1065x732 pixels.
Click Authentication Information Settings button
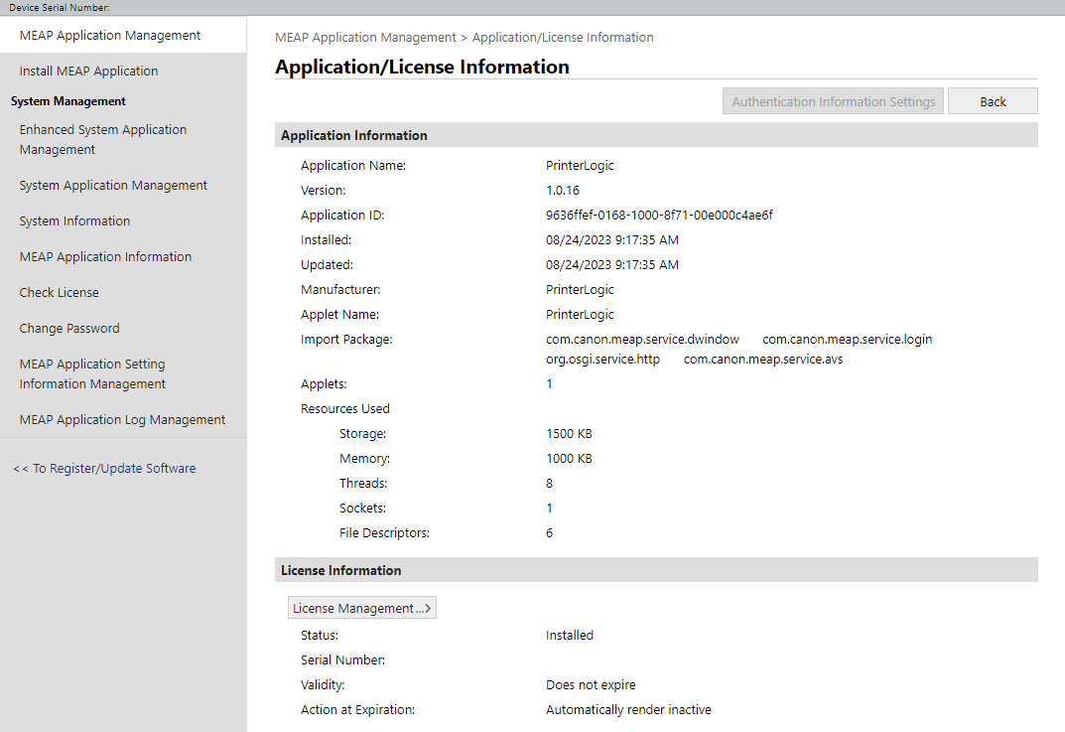(833, 101)
